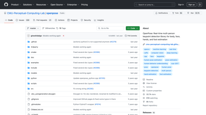The height and width of the screenshot is (115, 206).
Task: Open the examples folder
Action: 35,62
